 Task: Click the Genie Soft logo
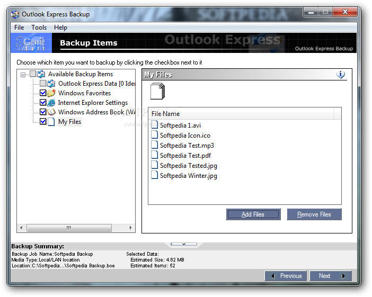coord(31,43)
